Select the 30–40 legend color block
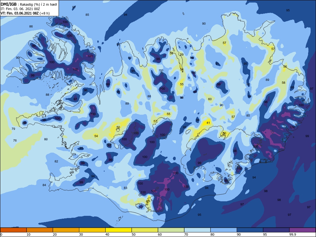The height and width of the screenshot is (237, 316). tap(92, 230)
